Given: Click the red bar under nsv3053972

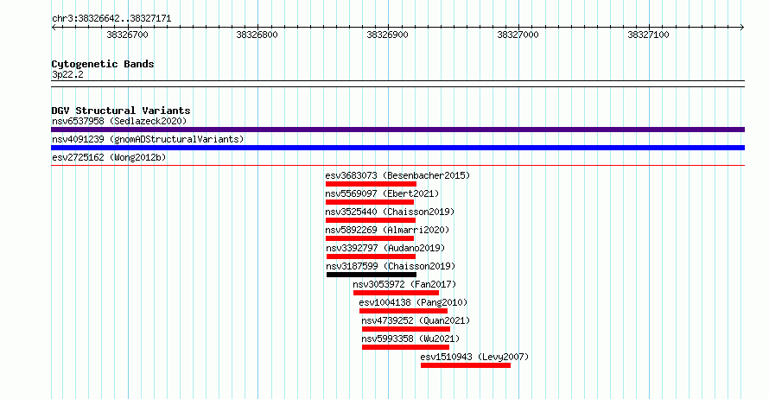Looking at the screenshot, I should click(397, 293).
